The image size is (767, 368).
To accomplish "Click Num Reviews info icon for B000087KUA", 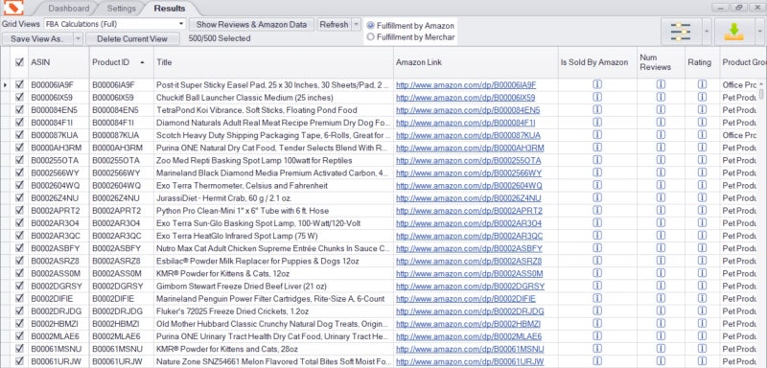I will pos(661,135).
